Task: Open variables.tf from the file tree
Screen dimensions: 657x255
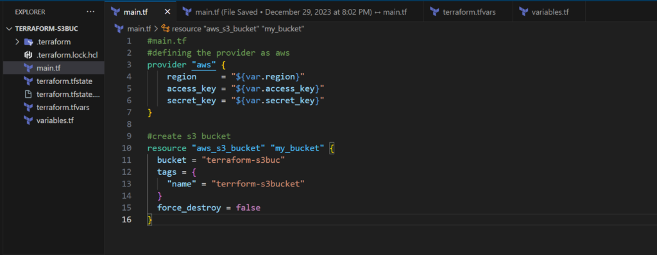Action: (54, 120)
